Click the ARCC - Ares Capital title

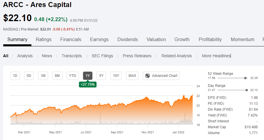point(37,5)
